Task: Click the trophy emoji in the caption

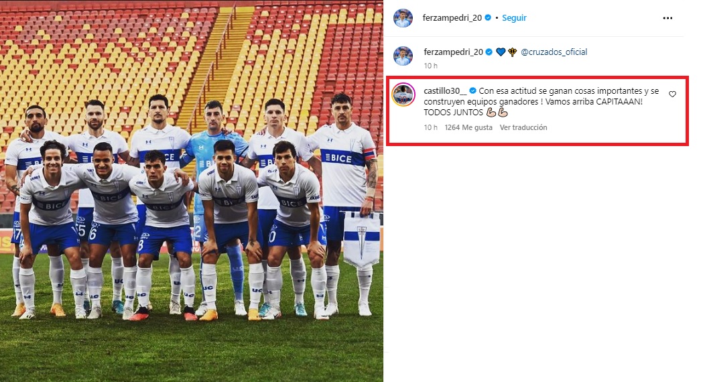Action: (x=512, y=52)
